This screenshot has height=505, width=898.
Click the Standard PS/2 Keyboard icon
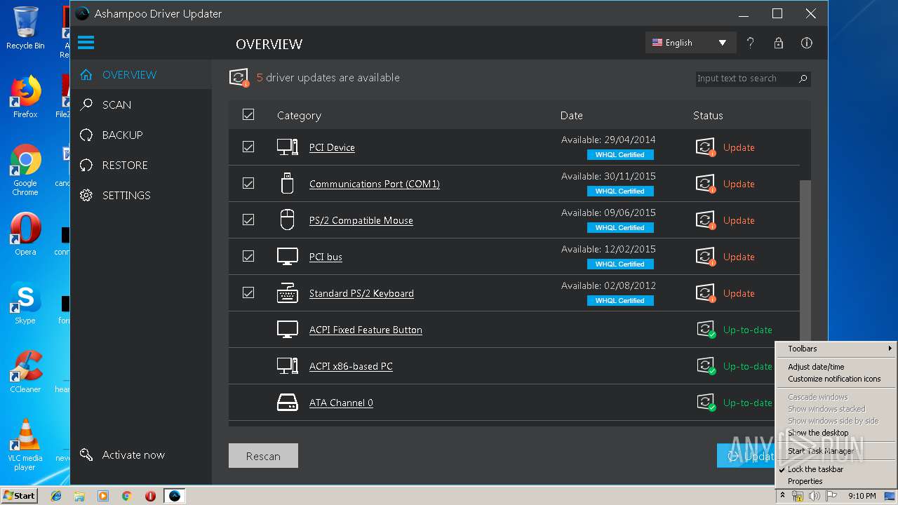point(287,293)
